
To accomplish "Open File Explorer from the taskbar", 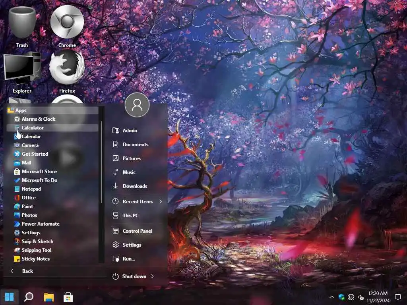I will (48, 297).
